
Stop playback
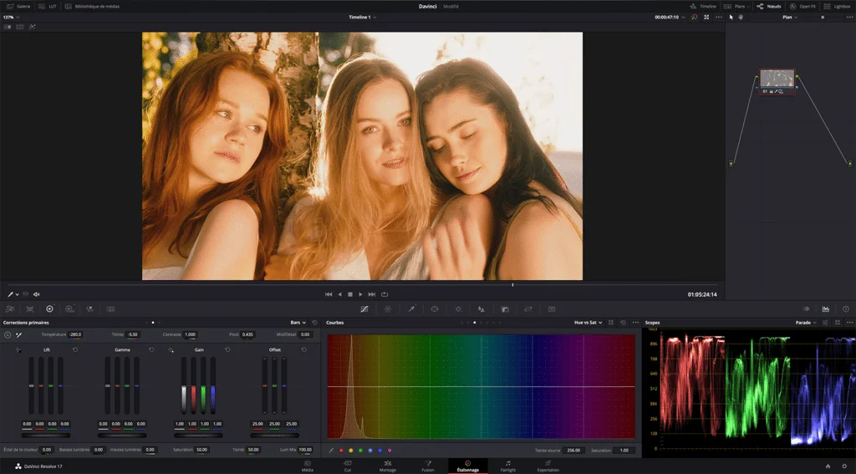click(x=350, y=294)
